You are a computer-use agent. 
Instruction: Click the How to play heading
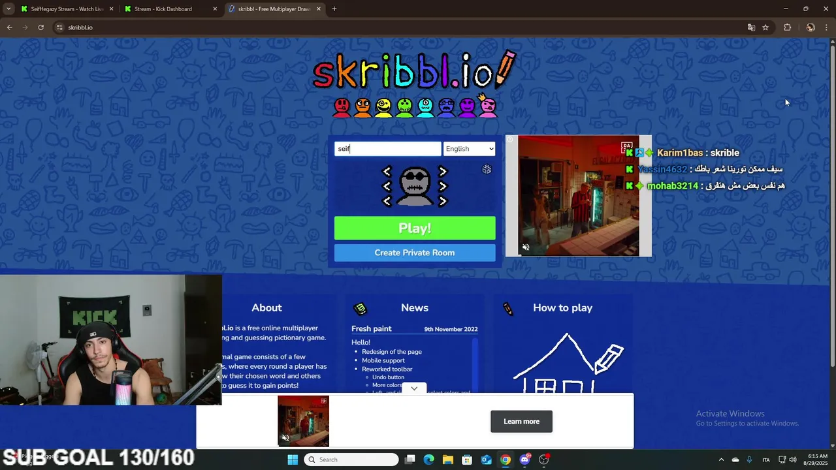(x=562, y=308)
